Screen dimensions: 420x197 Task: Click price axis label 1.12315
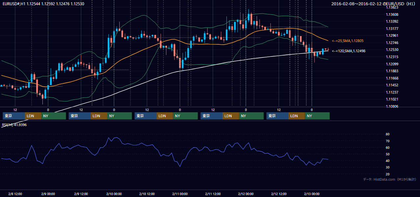[x=392, y=57]
